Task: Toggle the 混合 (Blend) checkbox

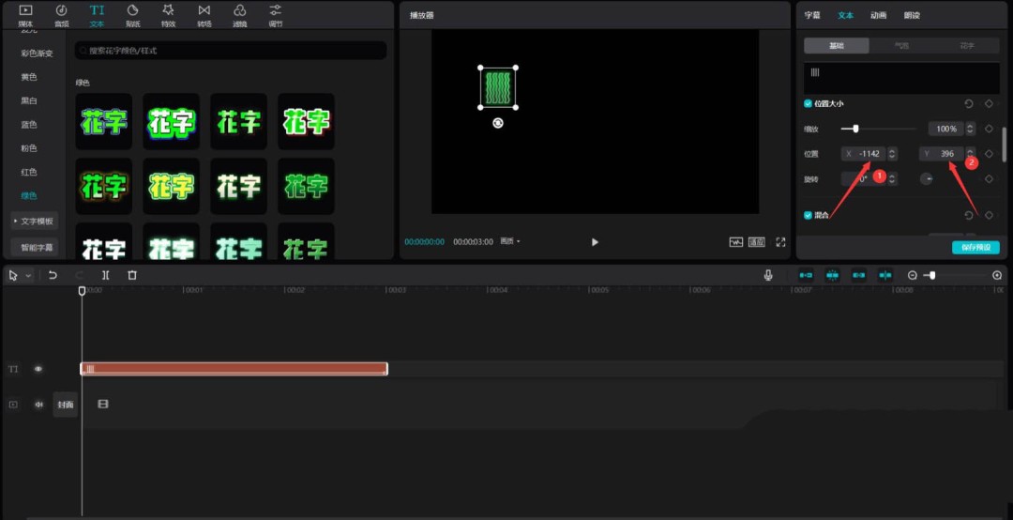Action: click(809, 215)
